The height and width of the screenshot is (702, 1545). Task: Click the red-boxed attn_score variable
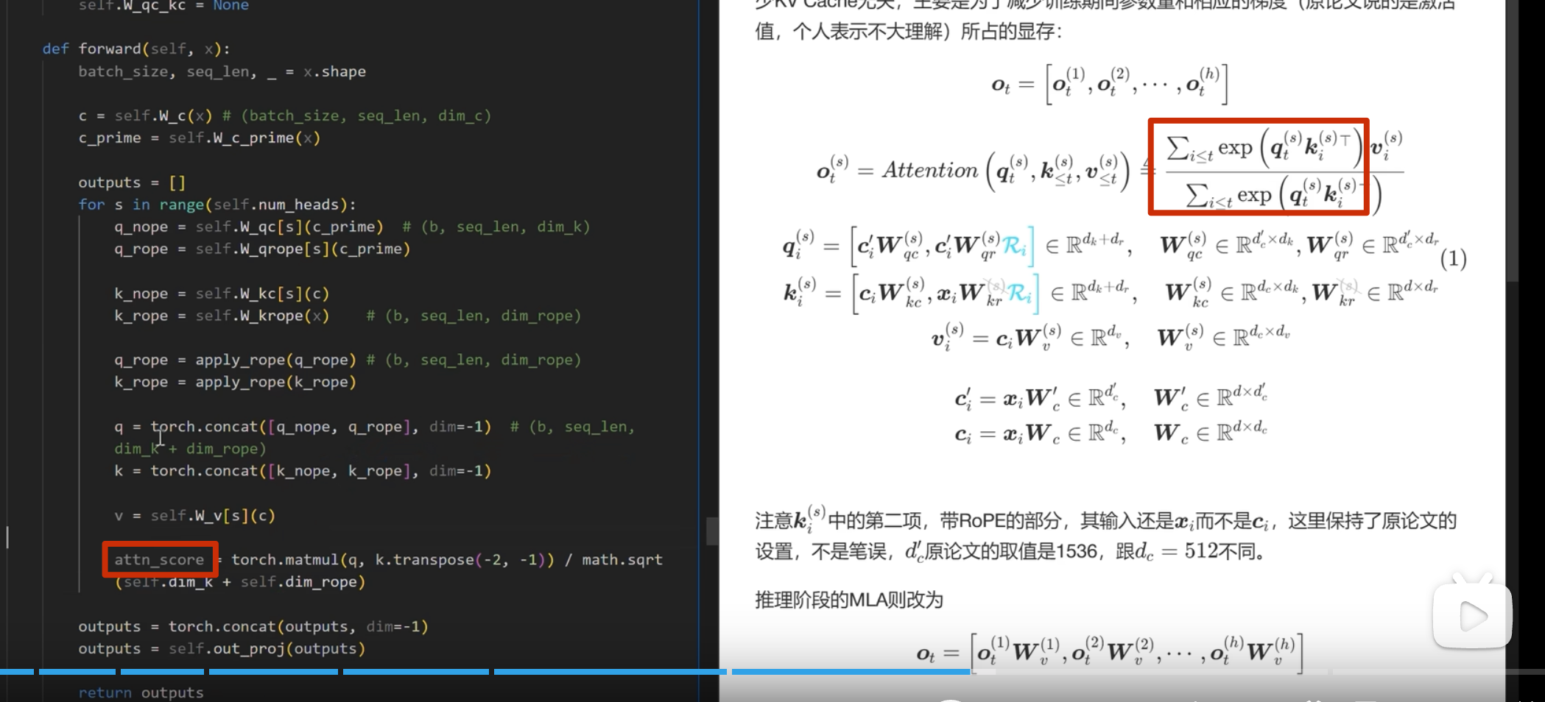(x=160, y=560)
